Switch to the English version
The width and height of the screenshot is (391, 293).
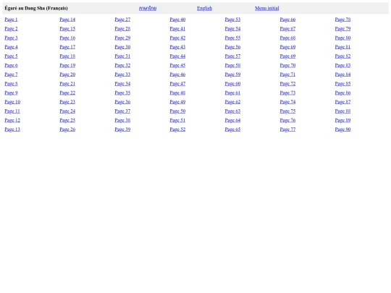click(x=204, y=8)
